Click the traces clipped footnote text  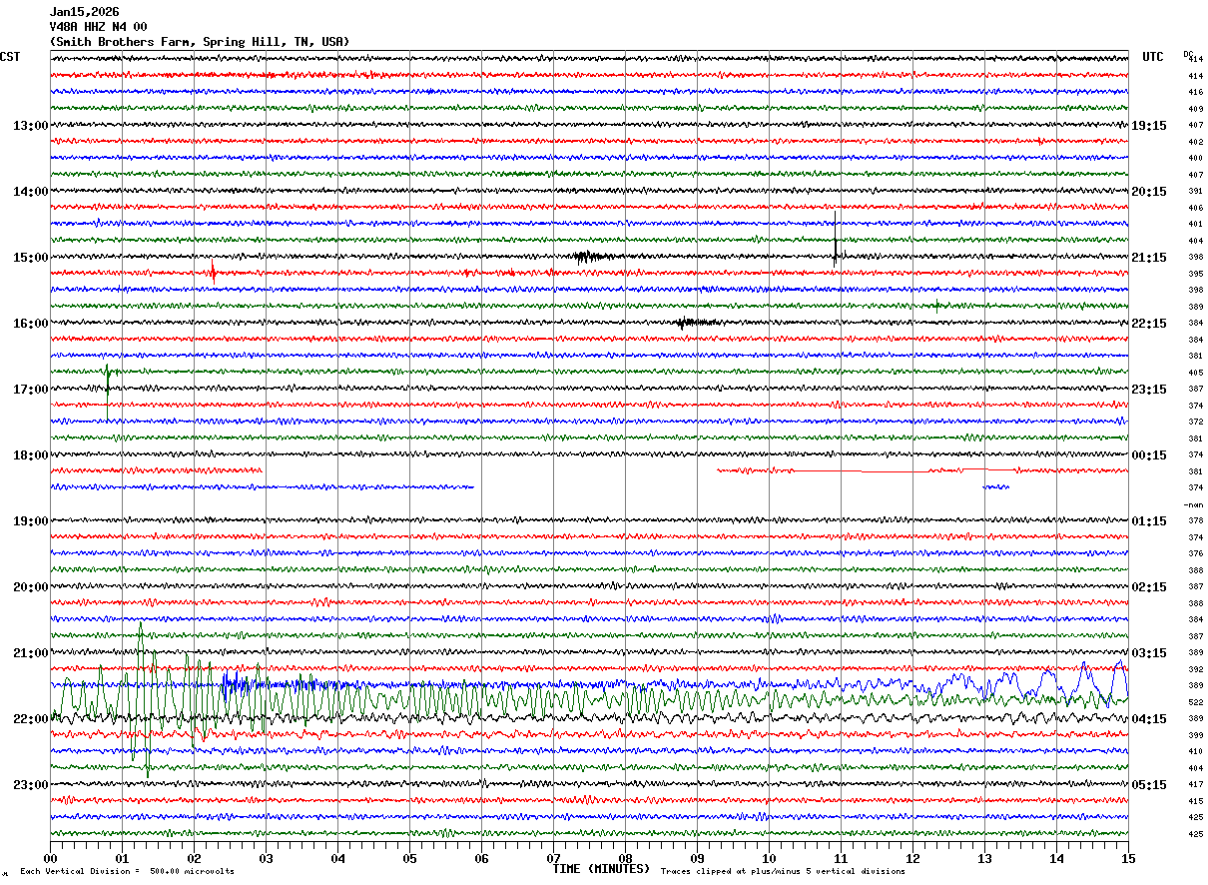click(783, 872)
